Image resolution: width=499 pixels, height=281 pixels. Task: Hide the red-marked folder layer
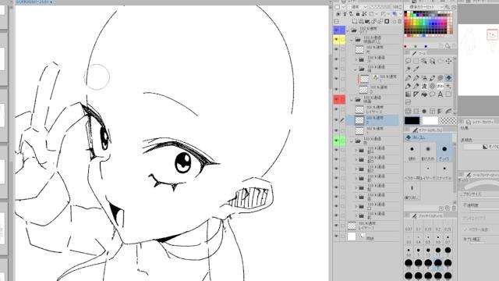pyautogui.click(x=336, y=99)
